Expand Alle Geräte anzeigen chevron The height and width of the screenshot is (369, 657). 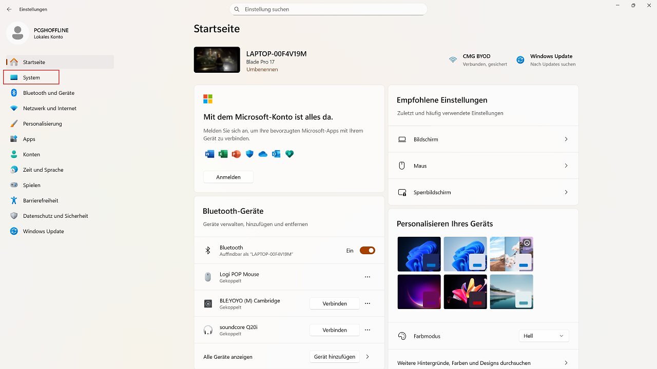[368, 357]
